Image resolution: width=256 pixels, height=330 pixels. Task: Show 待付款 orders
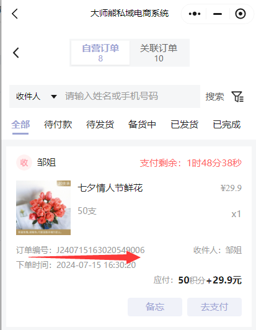(x=58, y=125)
